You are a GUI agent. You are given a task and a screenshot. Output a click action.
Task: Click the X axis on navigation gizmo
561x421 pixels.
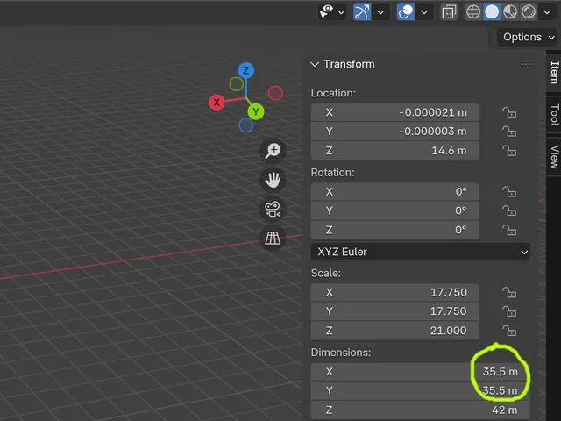coord(217,103)
